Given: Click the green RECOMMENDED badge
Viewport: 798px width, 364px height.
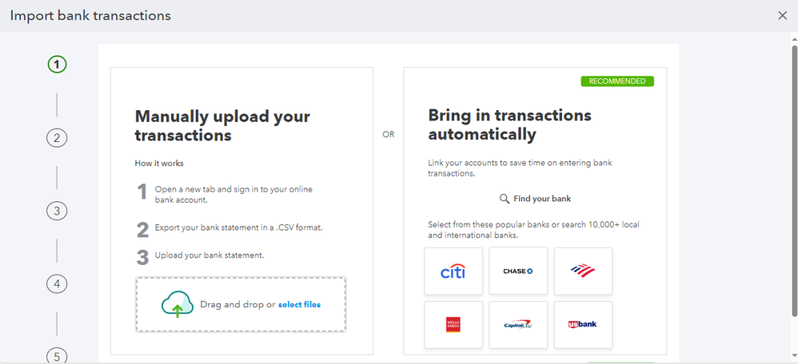Looking at the screenshot, I should tap(617, 81).
